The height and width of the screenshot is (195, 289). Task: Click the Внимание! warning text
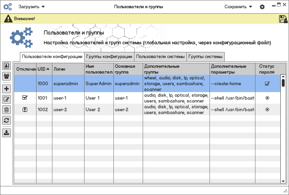point(25,19)
